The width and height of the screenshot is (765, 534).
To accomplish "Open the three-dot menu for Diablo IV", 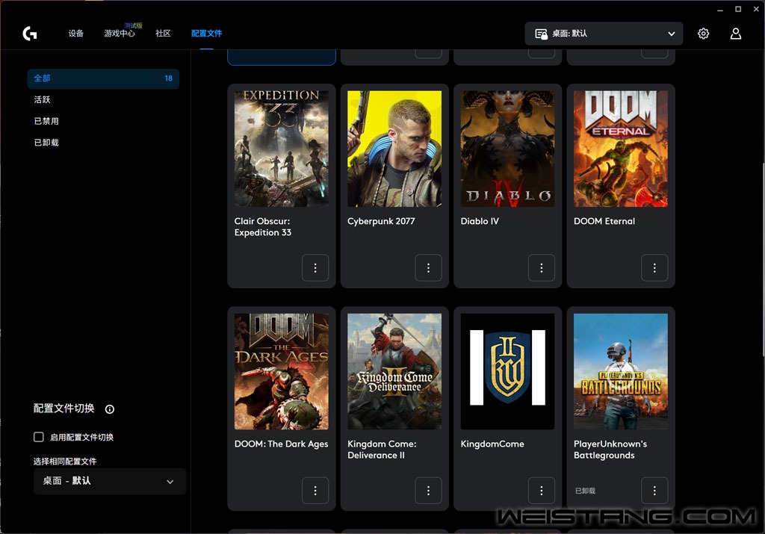I will [x=541, y=267].
